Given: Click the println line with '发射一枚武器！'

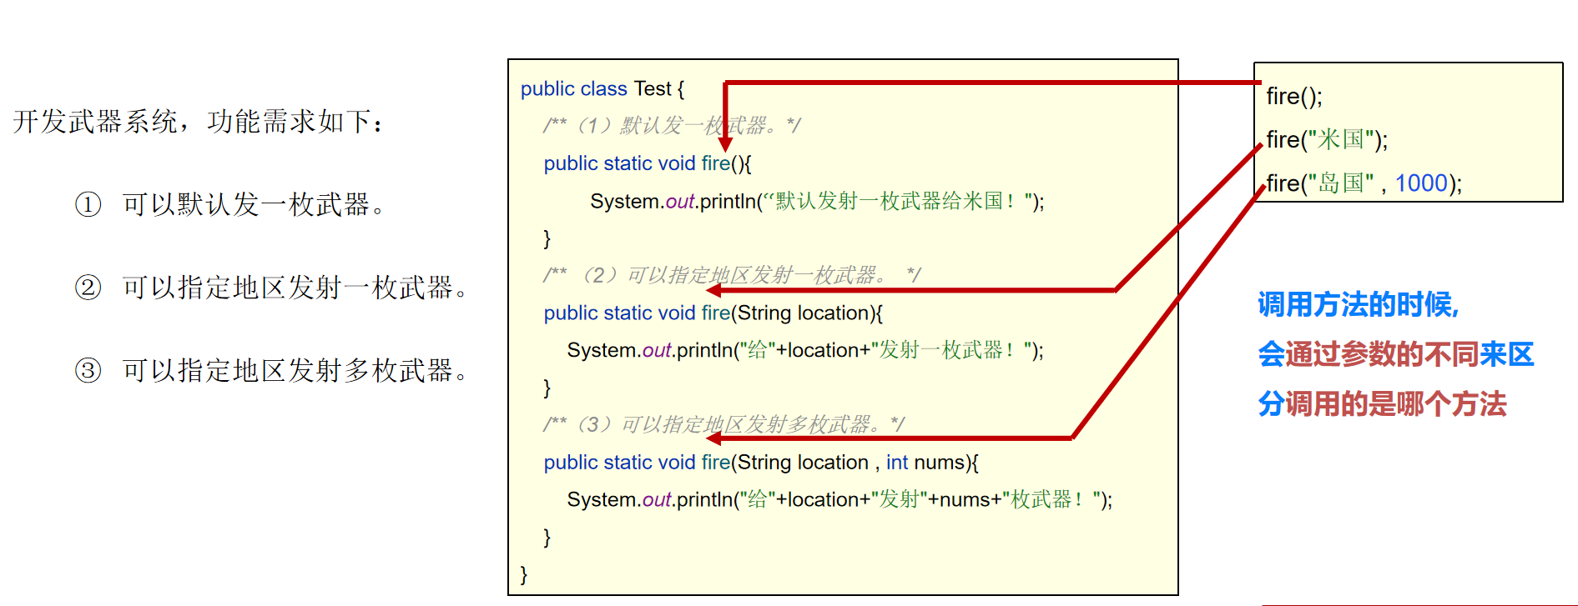Looking at the screenshot, I should tap(805, 350).
